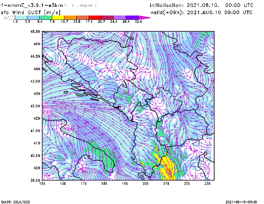Click the 21E longitude label
This screenshot has height=204, width=264.
166,184
